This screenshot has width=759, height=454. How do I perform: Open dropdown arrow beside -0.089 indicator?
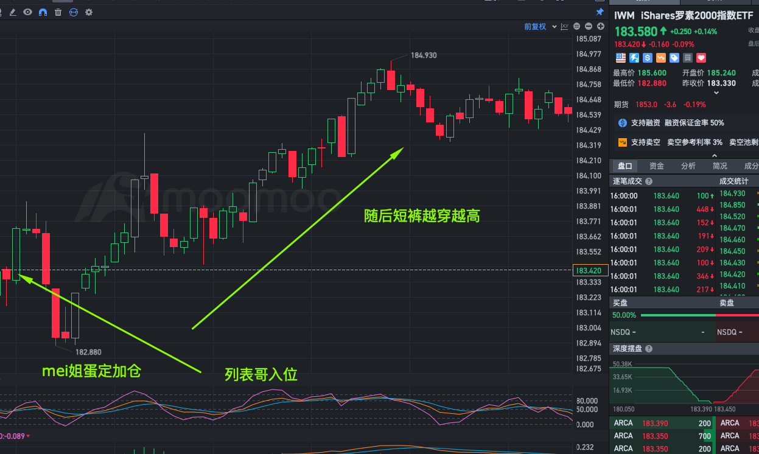[27, 436]
